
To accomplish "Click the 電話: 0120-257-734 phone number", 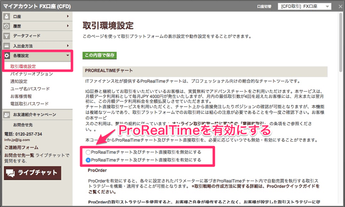I will pyautogui.click(x=23, y=134).
